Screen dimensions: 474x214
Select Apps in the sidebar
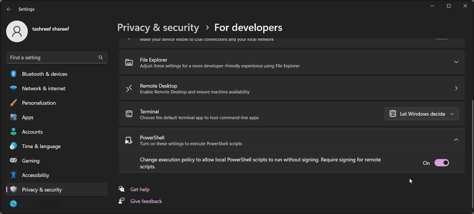click(57, 117)
